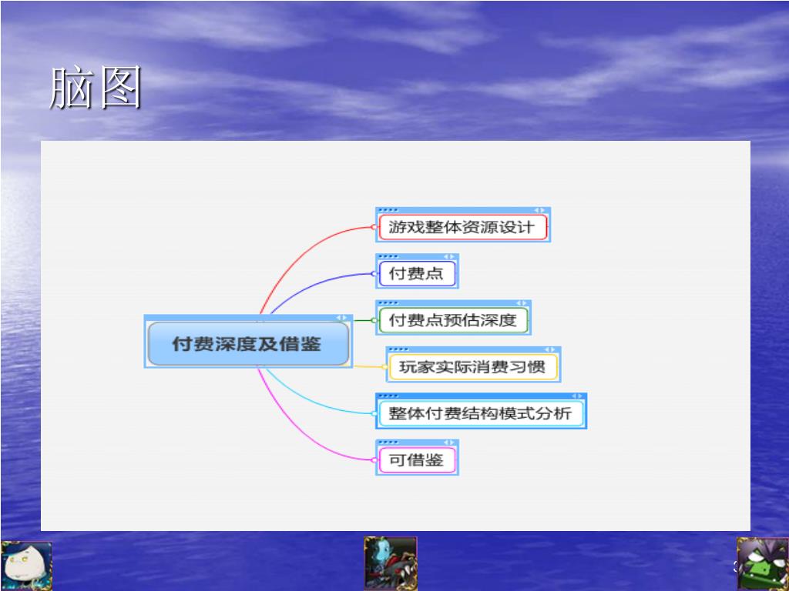Click arrow handles on central 付费深度及借鉴 node
Image resolution: width=789 pixels, height=591 pixels.
(x=341, y=318)
